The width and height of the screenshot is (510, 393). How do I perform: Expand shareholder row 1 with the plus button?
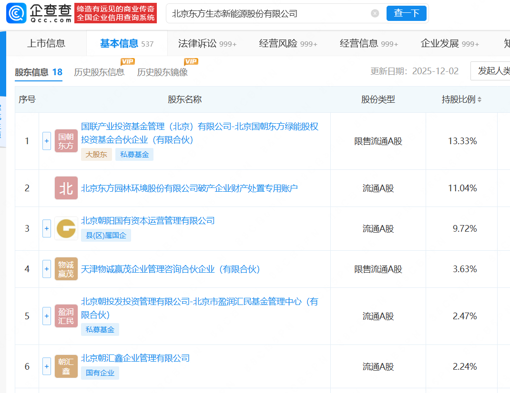pos(47,141)
